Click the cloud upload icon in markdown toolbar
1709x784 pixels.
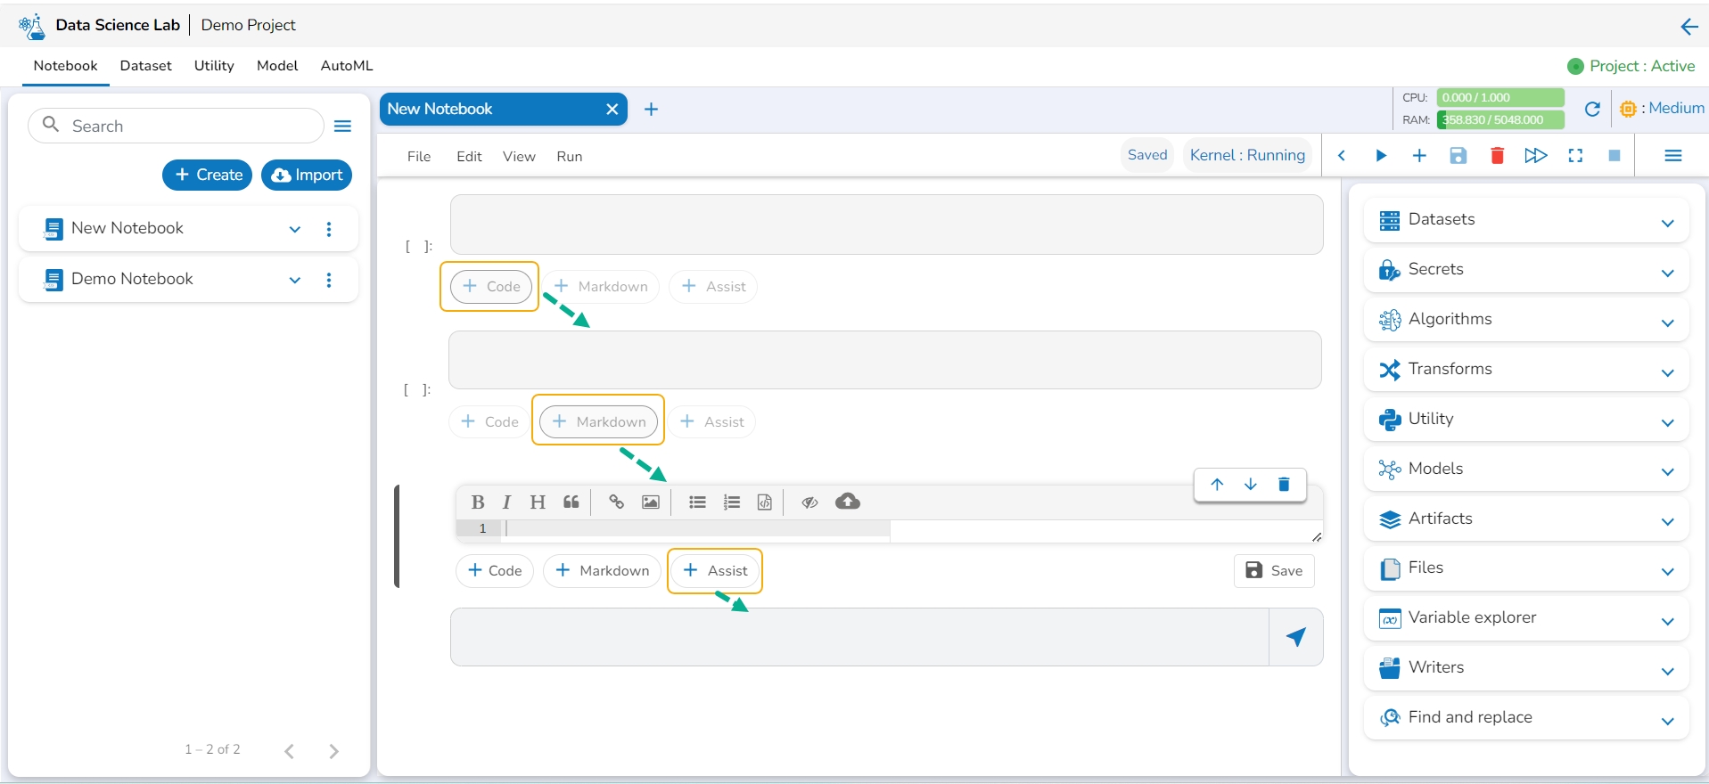coord(848,502)
